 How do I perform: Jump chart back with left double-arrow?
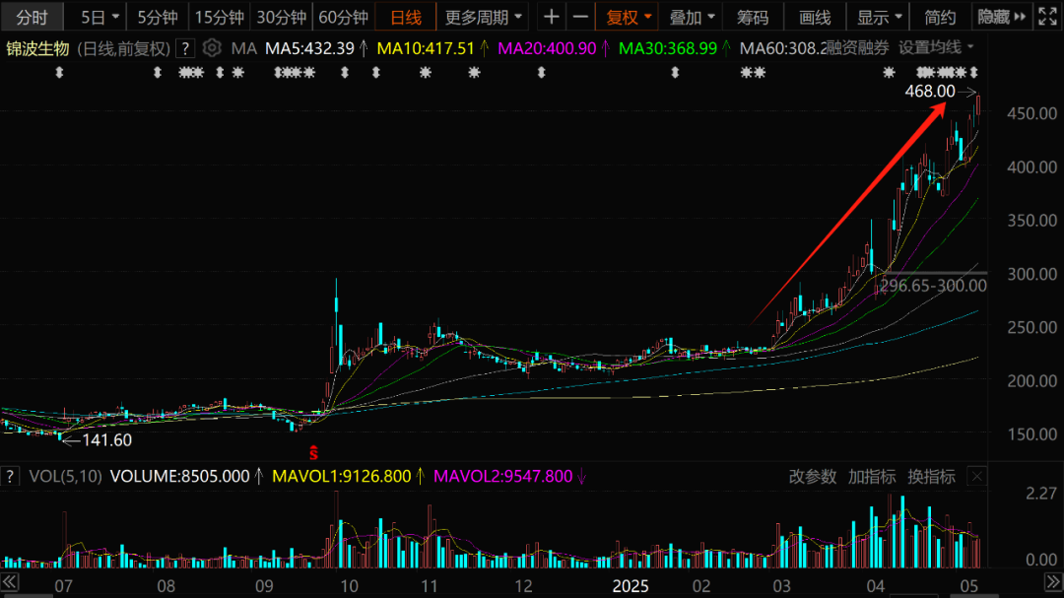[10, 581]
